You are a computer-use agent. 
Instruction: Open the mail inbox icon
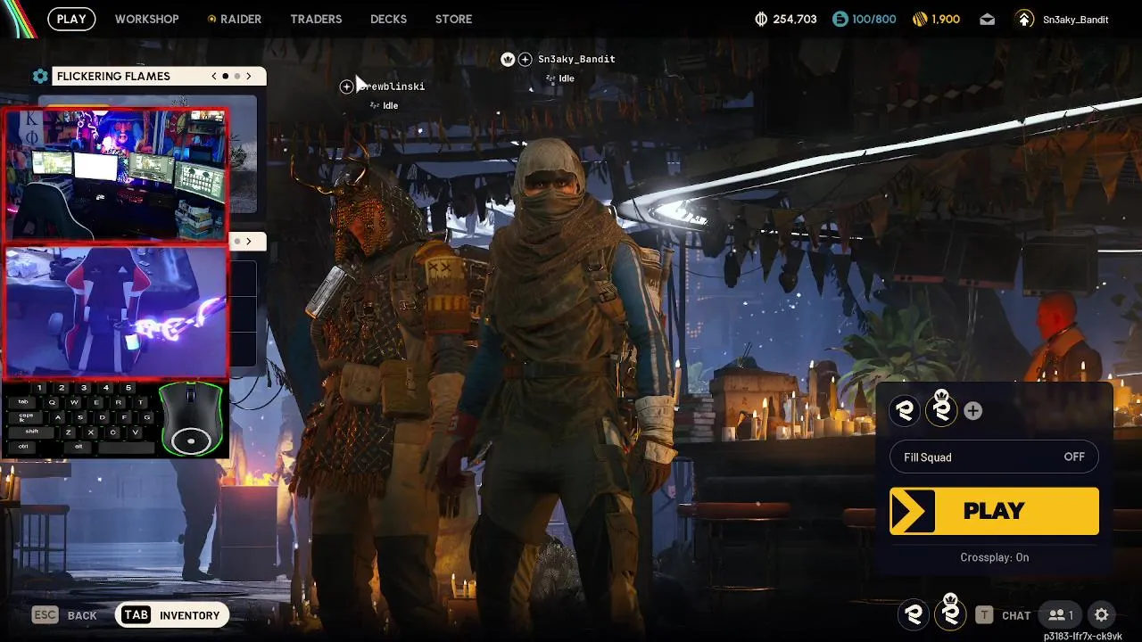point(987,19)
